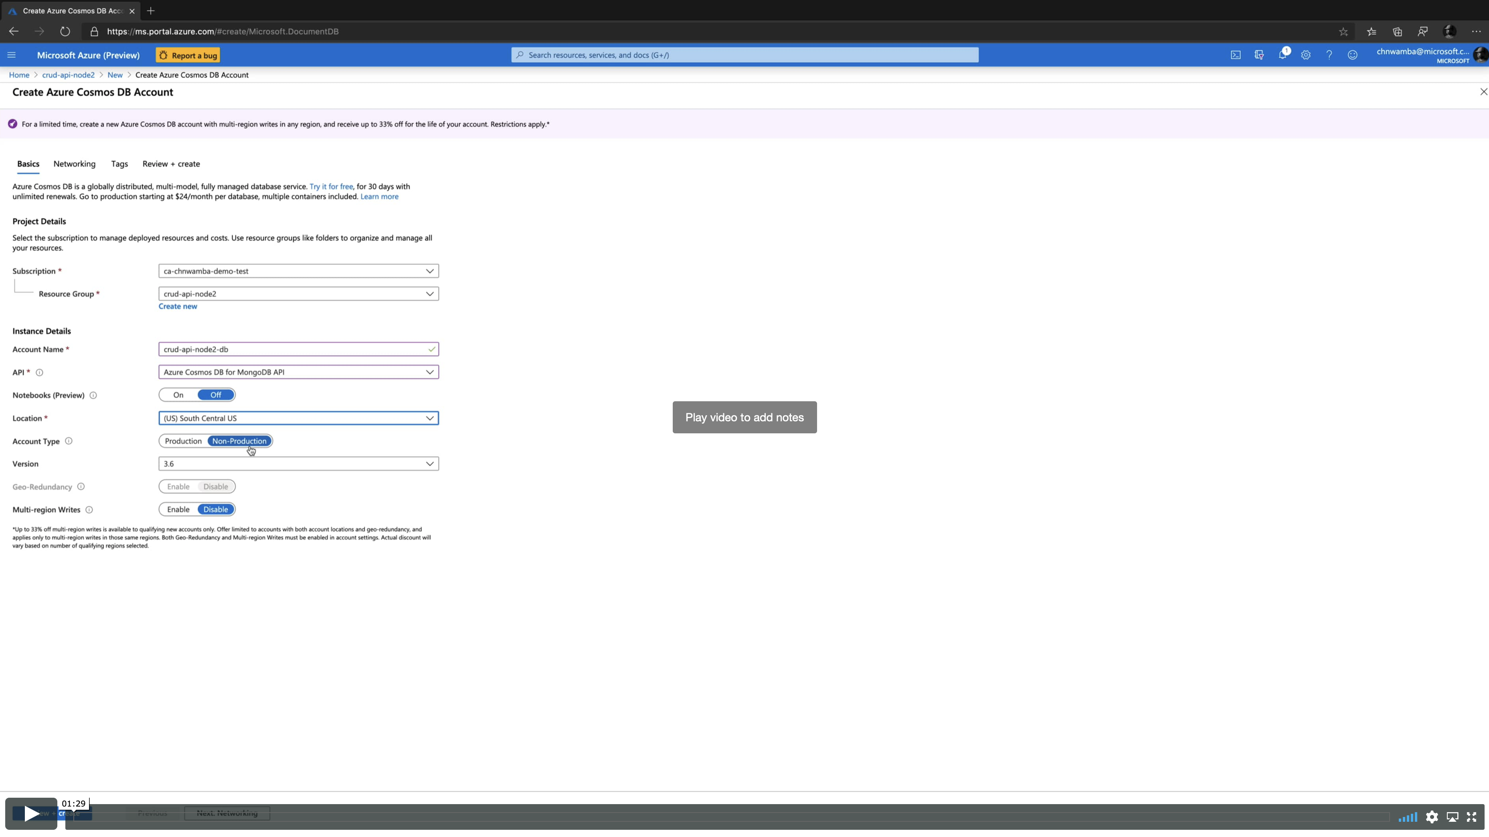This screenshot has width=1489, height=837.
Task: Open the Tags tab
Action: [x=119, y=164]
